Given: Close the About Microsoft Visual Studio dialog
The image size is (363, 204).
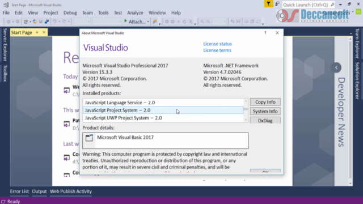Looking at the screenshot, I should tap(277, 33).
